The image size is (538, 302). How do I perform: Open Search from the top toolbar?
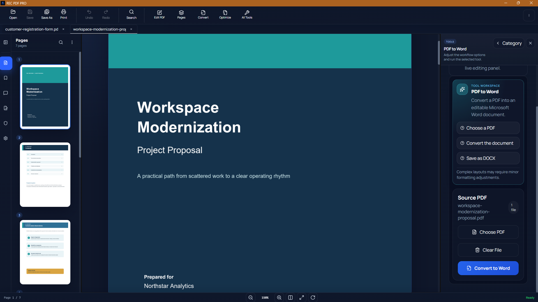[131, 14]
